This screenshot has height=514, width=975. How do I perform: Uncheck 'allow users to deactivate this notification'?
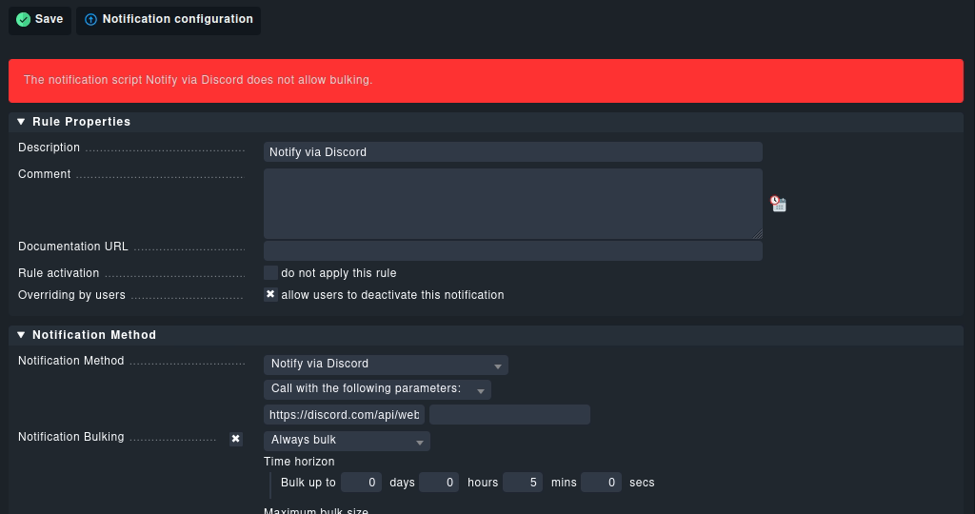pos(270,295)
